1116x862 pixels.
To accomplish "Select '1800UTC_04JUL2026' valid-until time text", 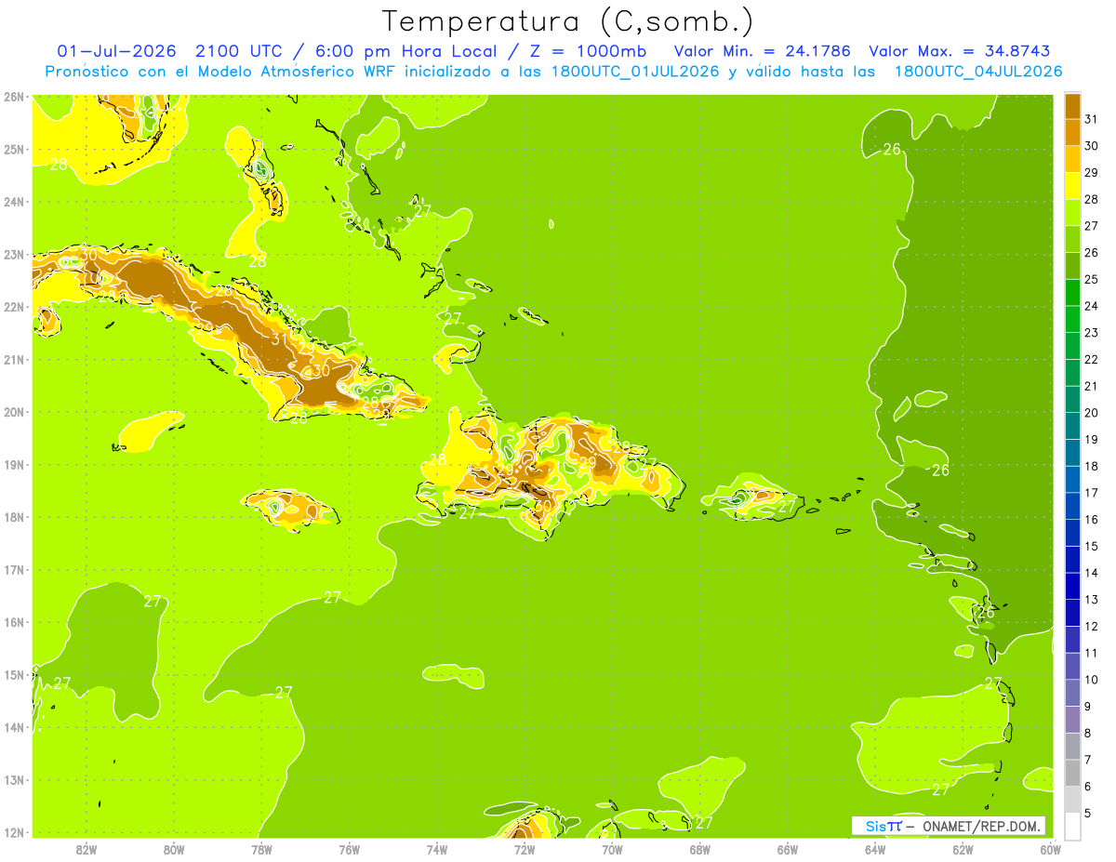I will [978, 72].
